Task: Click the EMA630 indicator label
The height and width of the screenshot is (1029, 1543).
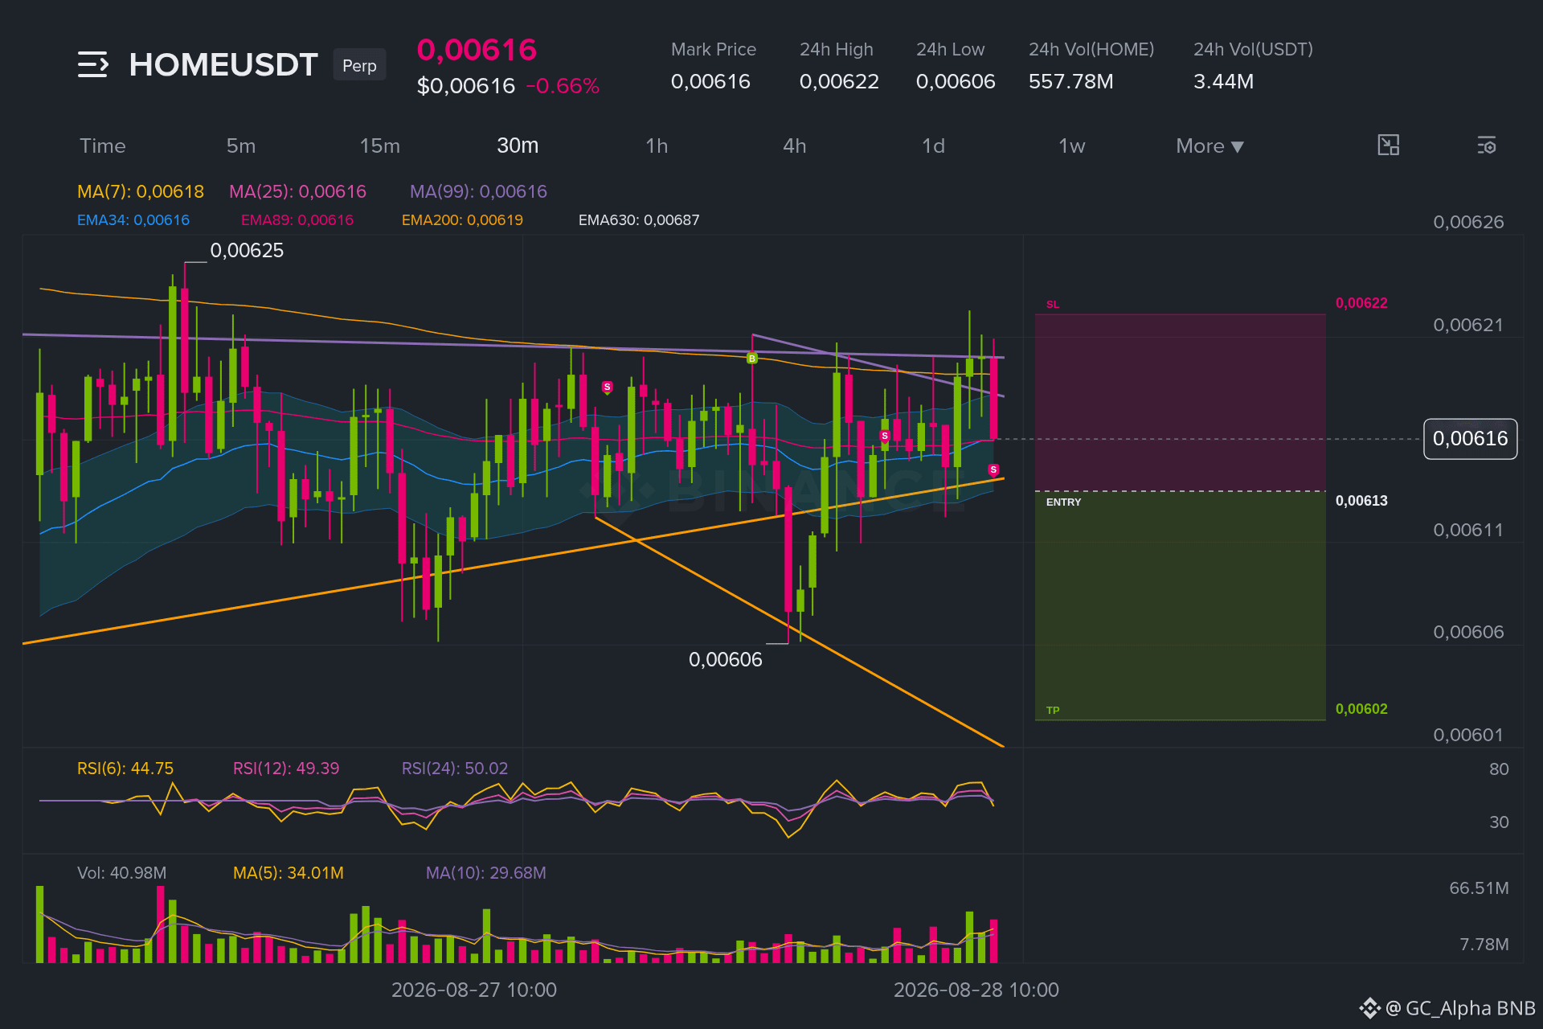Action: pos(639,219)
